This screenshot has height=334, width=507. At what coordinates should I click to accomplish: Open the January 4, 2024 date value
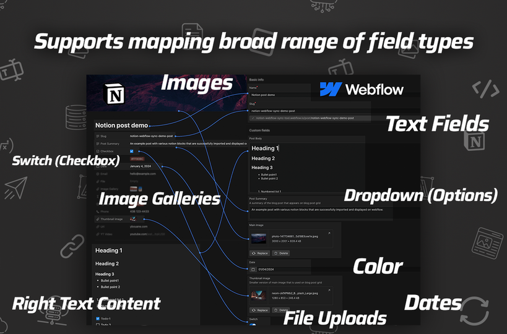[141, 166]
